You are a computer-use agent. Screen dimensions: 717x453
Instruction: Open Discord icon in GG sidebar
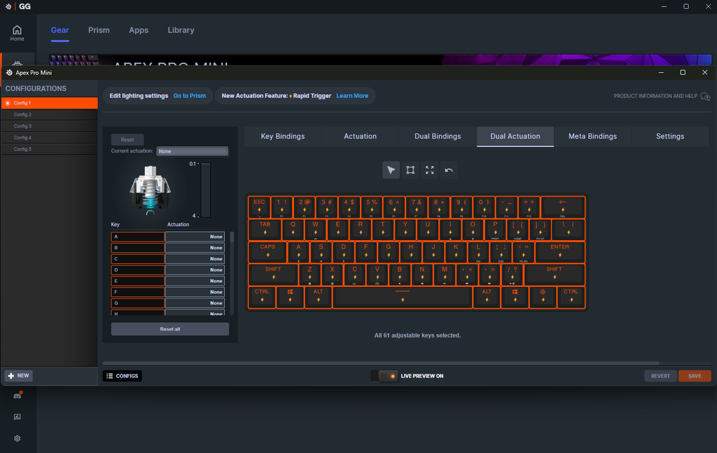18,396
